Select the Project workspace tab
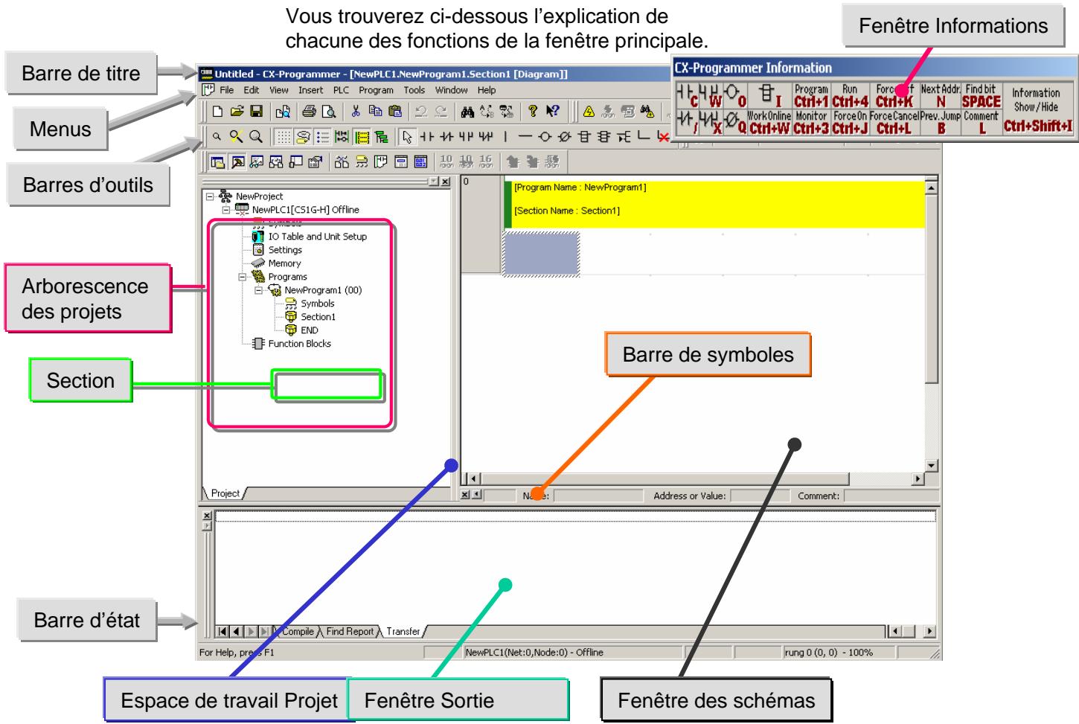This screenshot has height=724, width=1079. 225,493
